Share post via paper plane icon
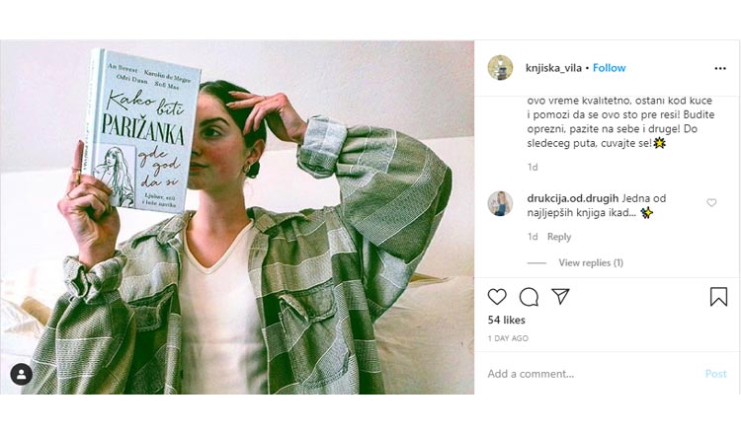Screen dimensions: 741x434 (560, 296)
